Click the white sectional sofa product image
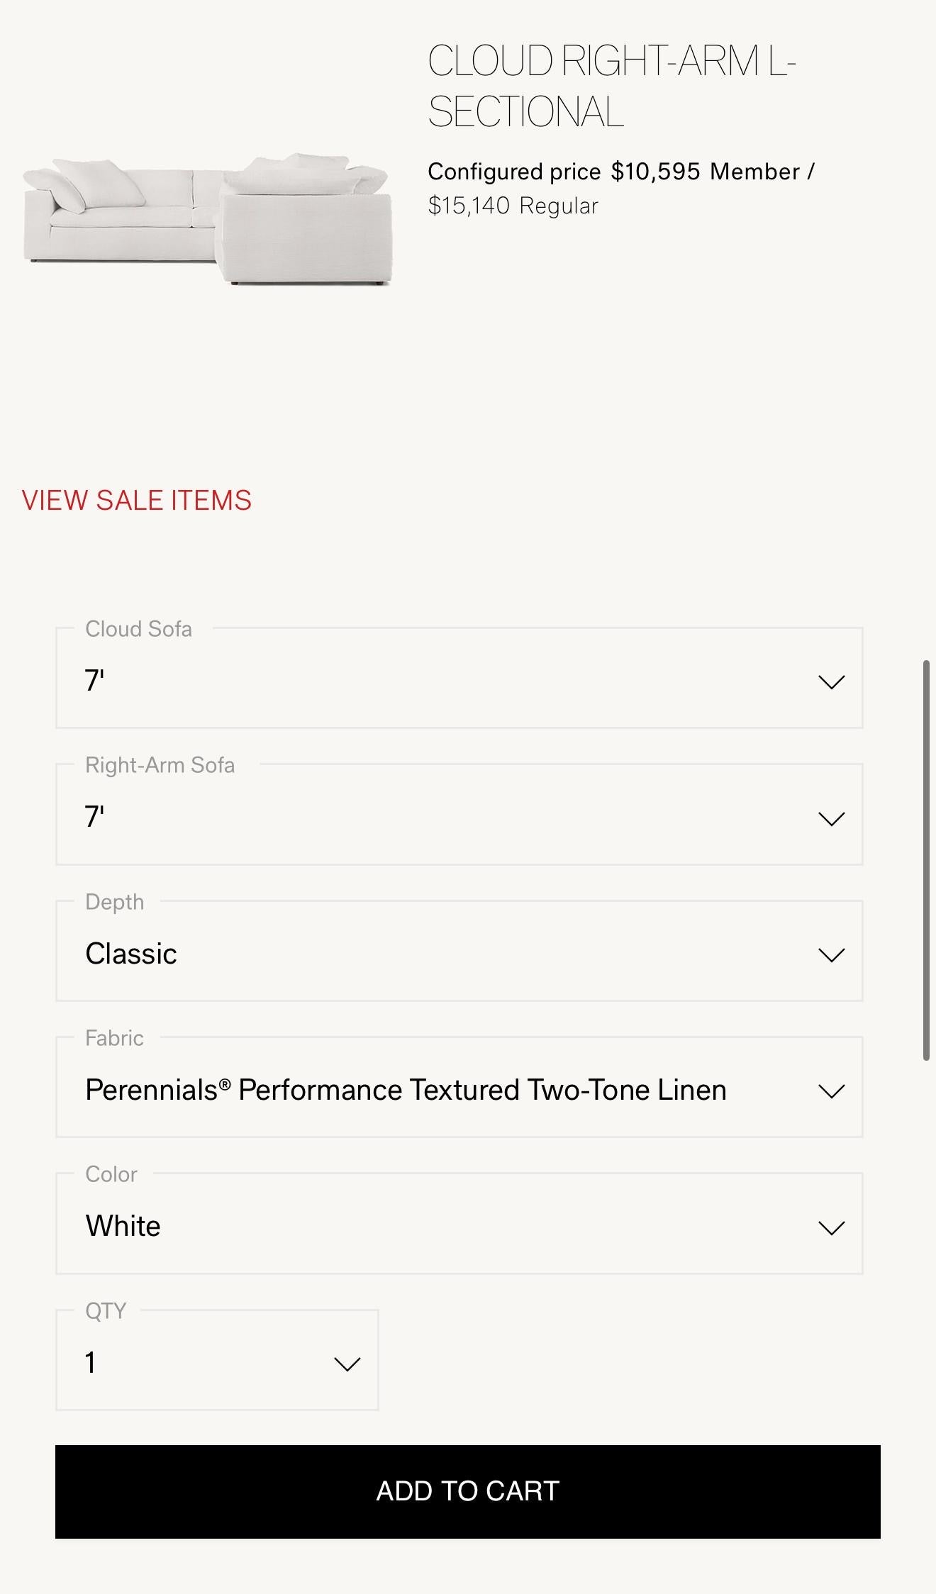 (207, 218)
